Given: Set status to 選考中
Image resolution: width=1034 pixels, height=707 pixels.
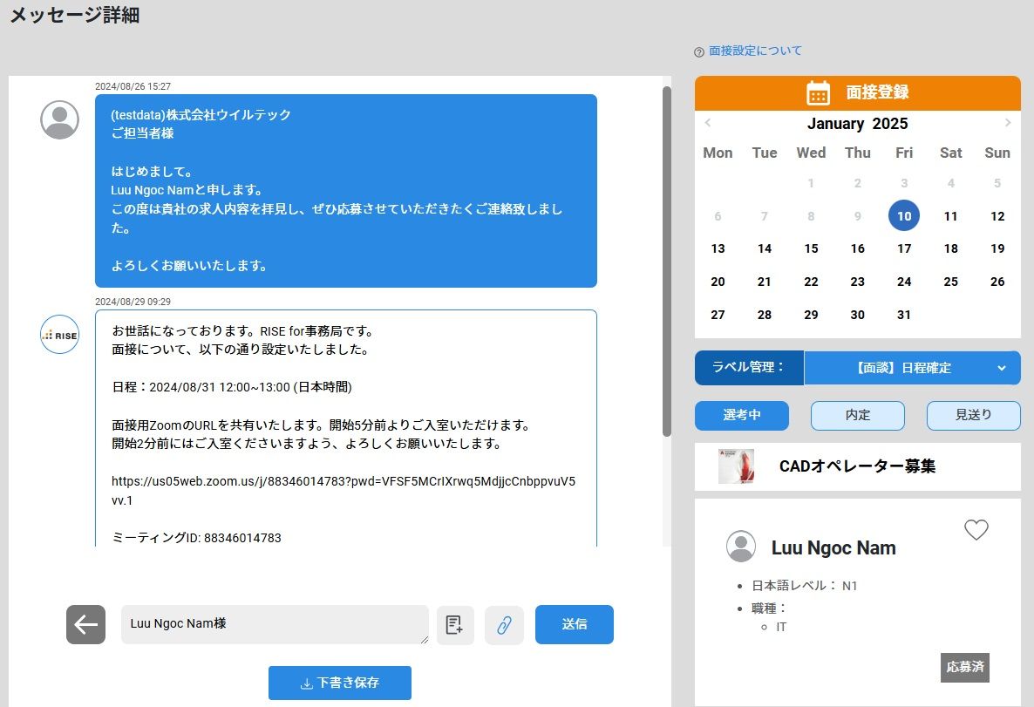Looking at the screenshot, I should (742, 416).
